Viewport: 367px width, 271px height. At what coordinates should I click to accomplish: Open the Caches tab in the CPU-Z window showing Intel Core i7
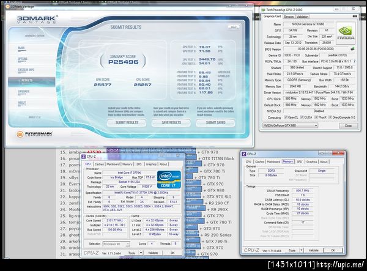pos(99,165)
